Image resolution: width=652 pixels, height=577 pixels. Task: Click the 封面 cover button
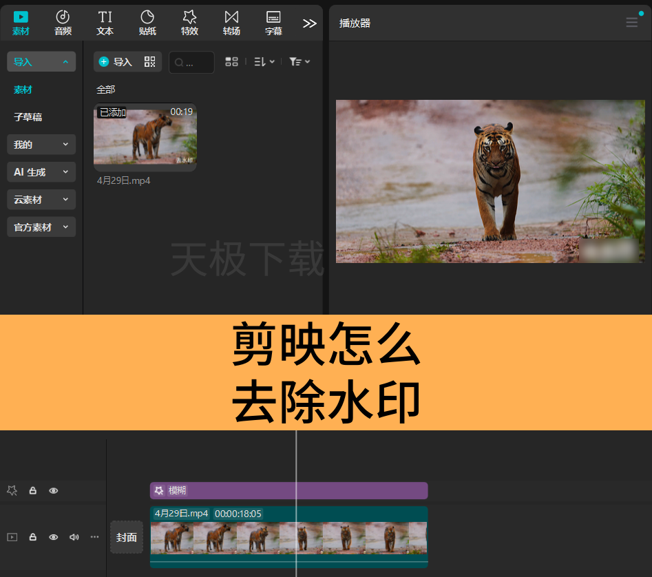[127, 537]
